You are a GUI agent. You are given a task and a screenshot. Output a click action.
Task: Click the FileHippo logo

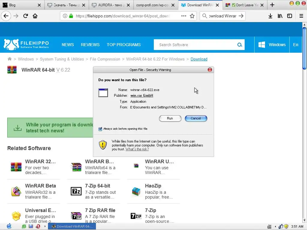point(26,44)
